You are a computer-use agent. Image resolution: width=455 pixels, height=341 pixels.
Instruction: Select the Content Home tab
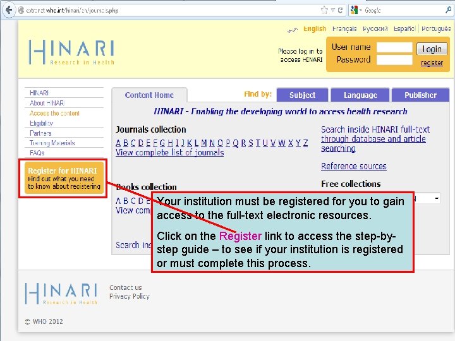(x=149, y=95)
